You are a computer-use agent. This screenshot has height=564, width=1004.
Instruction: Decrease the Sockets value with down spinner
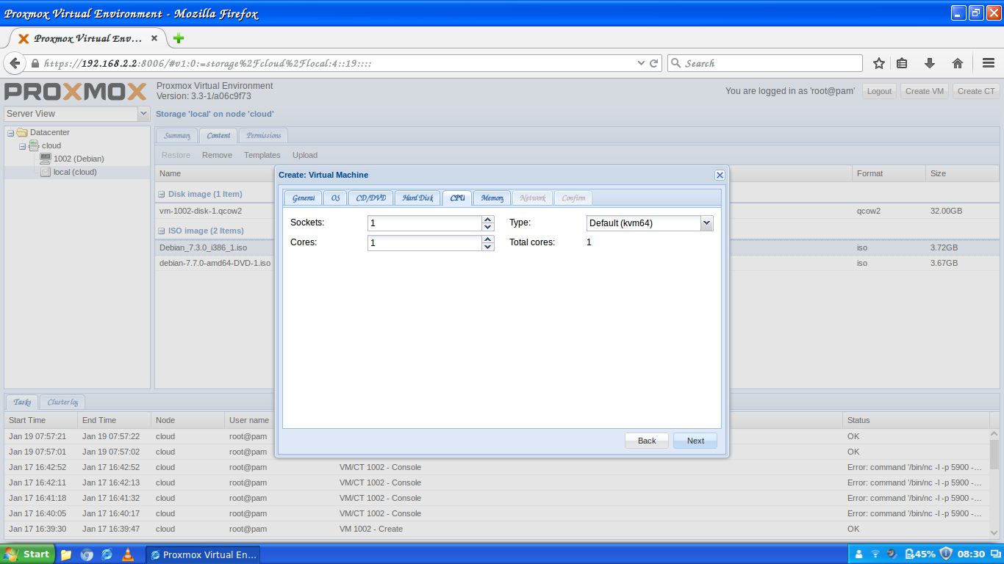click(x=488, y=227)
